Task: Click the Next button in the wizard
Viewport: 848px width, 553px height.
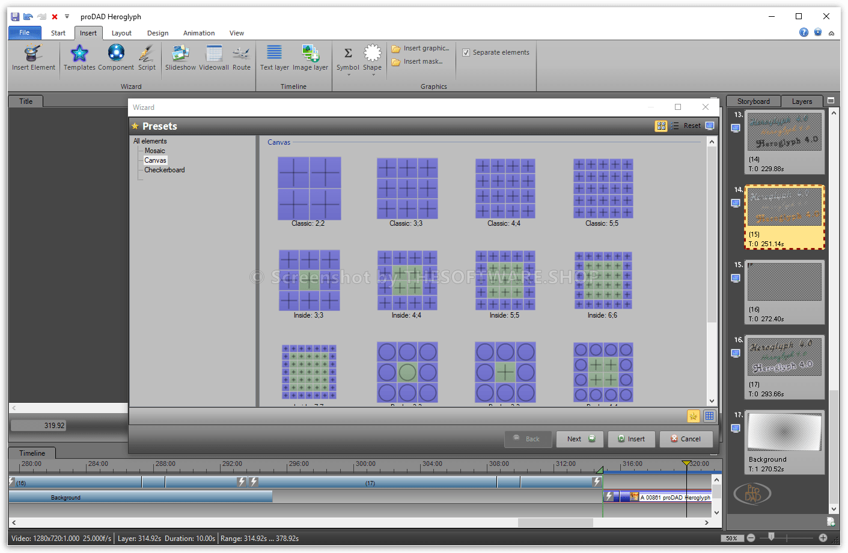Action: click(579, 439)
